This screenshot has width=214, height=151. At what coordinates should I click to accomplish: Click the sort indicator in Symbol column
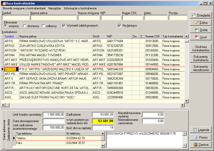coord(16,36)
